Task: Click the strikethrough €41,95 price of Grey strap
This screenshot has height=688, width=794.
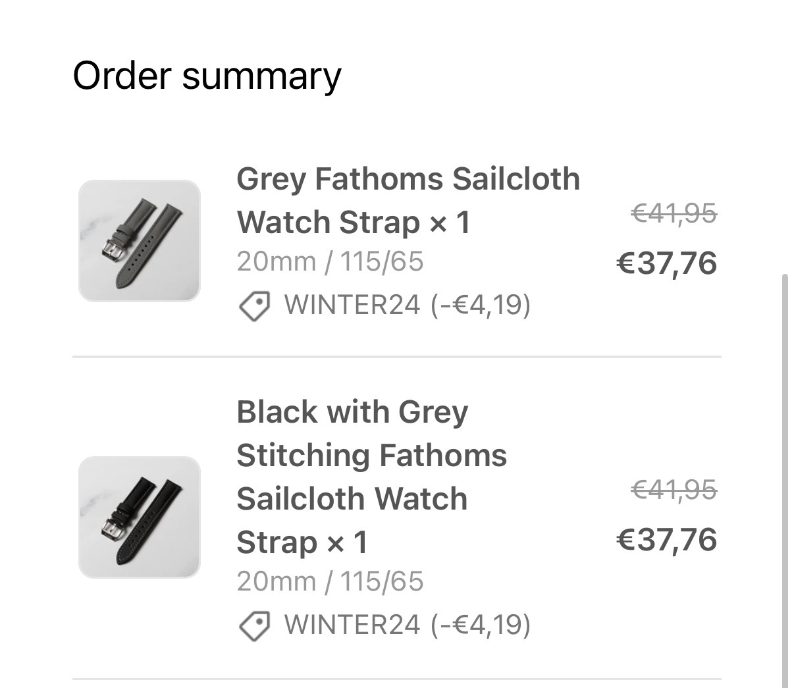Action: tap(674, 213)
